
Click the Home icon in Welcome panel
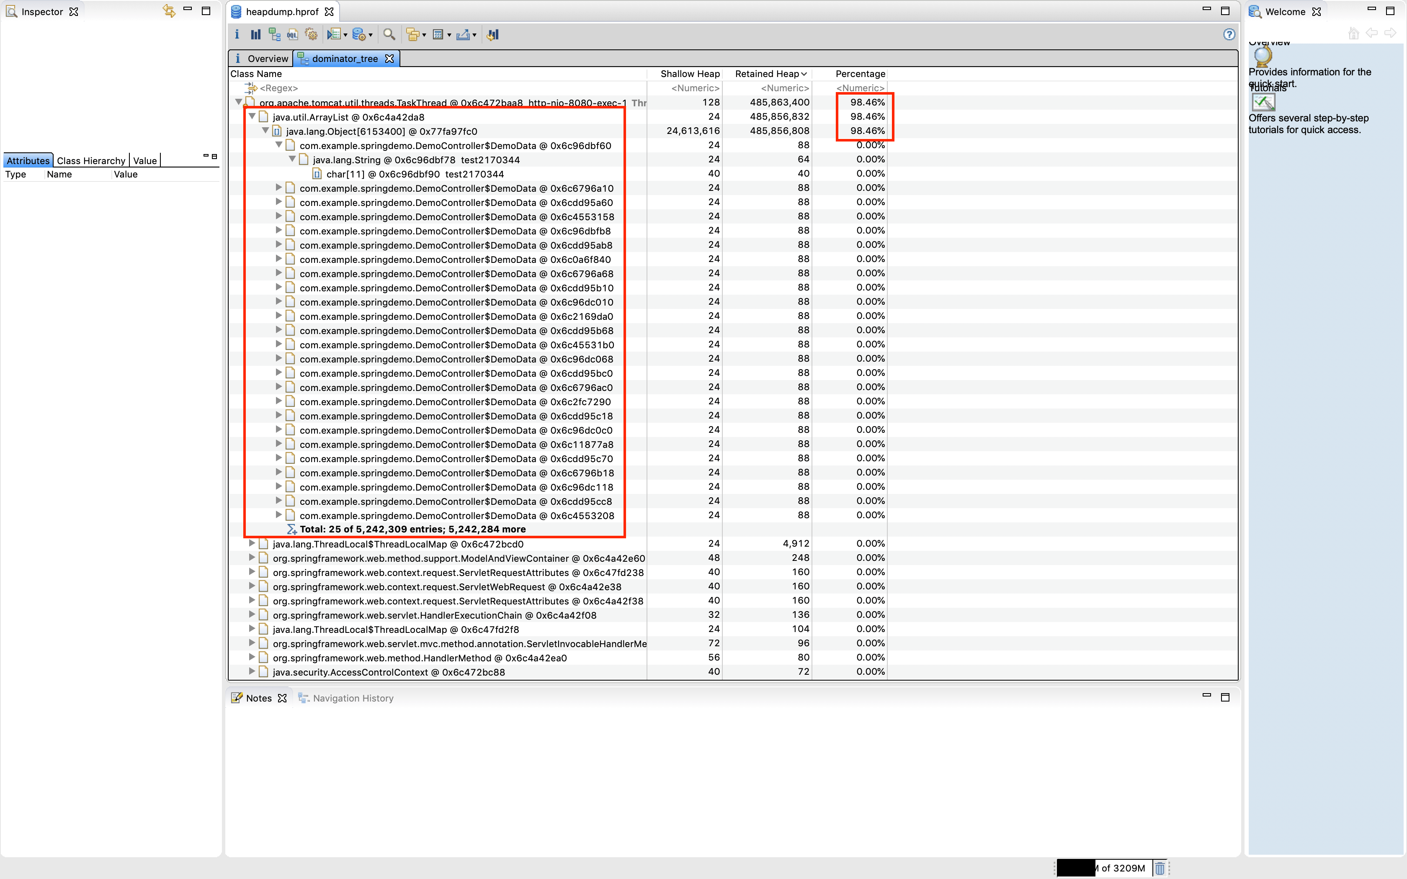[x=1353, y=33]
